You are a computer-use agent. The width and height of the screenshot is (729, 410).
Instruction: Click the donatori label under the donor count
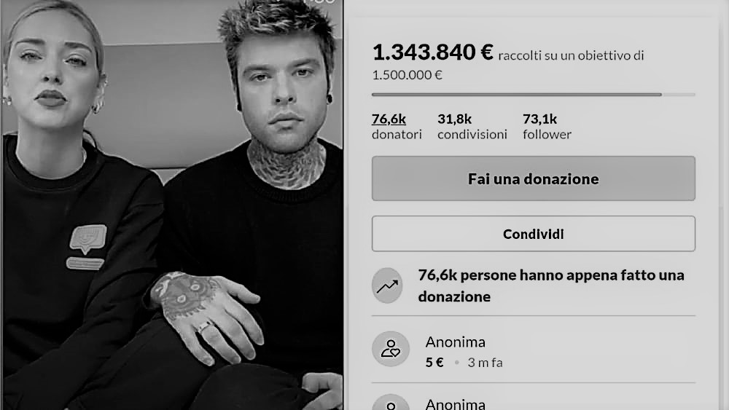(x=397, y=135)
